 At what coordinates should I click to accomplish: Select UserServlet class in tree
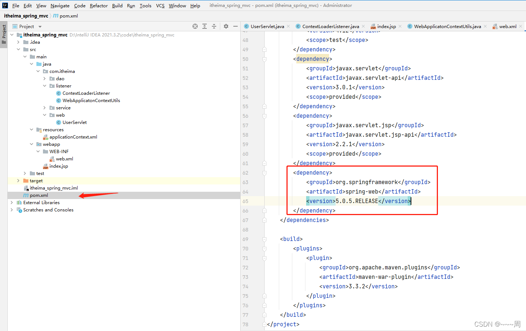pyautogui.click(x=74, y=122)
